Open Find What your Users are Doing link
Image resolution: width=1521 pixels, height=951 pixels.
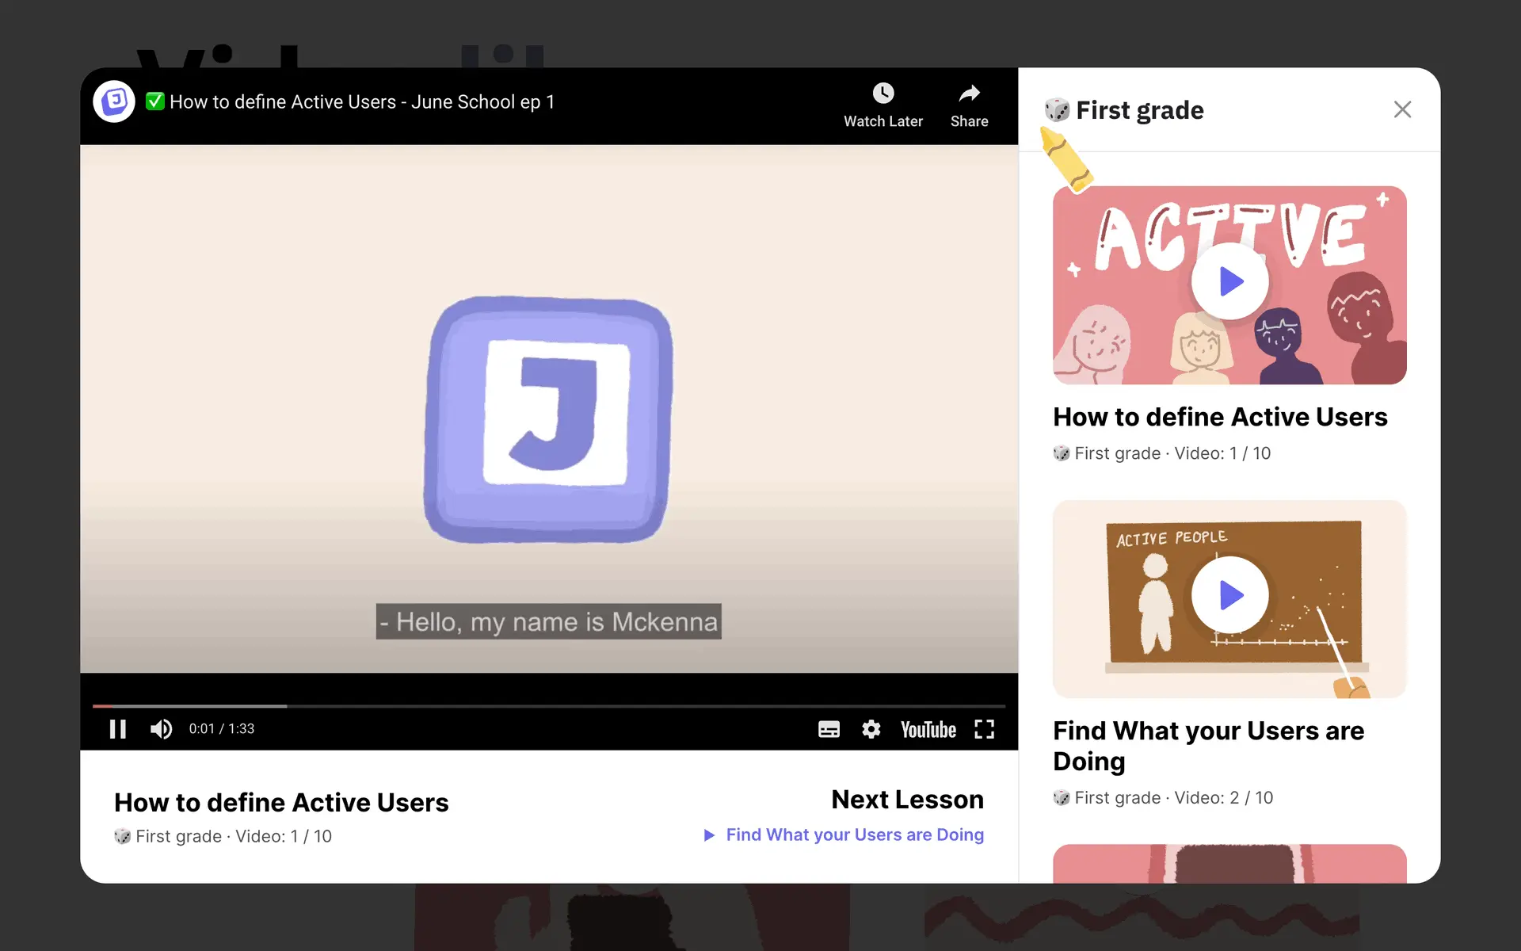click(855, 835)
